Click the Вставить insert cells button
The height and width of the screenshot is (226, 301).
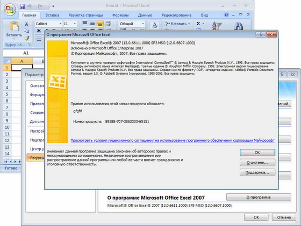coord(176,24)
